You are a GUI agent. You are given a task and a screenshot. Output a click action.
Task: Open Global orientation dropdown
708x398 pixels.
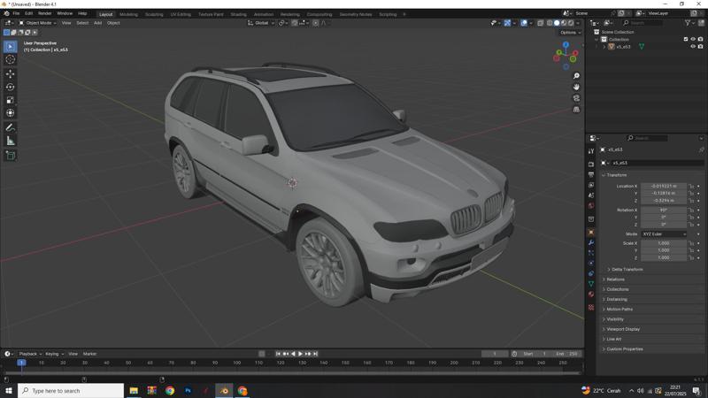pos(261,23)
